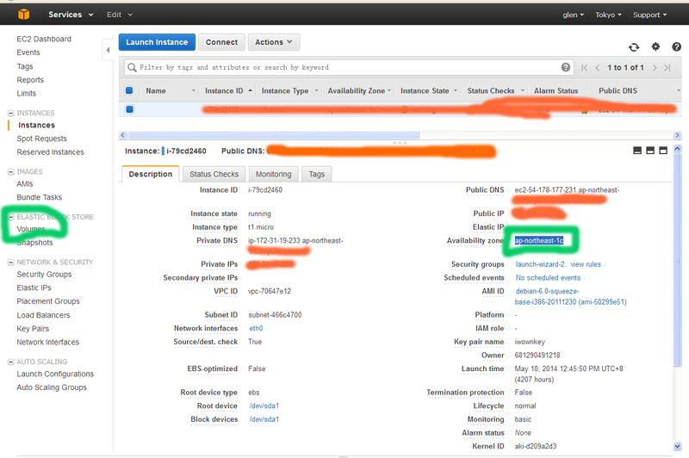Collapse the AUTO SCALING section
Viewport: 689px width, 458px height.
click(x=11, y=362)
